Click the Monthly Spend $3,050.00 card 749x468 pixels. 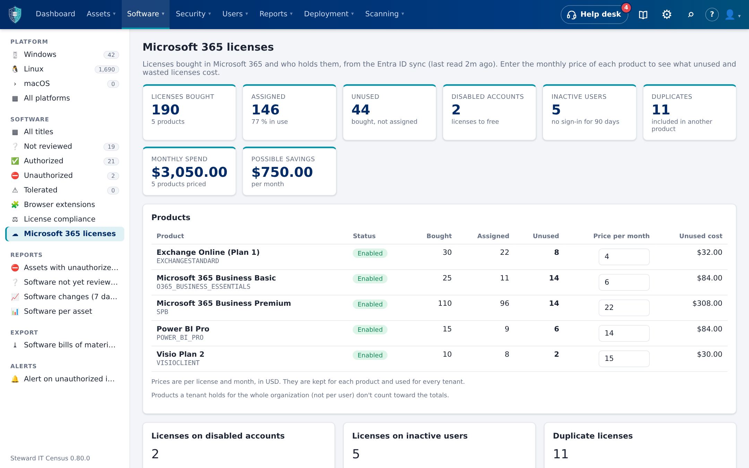tap(189, 171)
